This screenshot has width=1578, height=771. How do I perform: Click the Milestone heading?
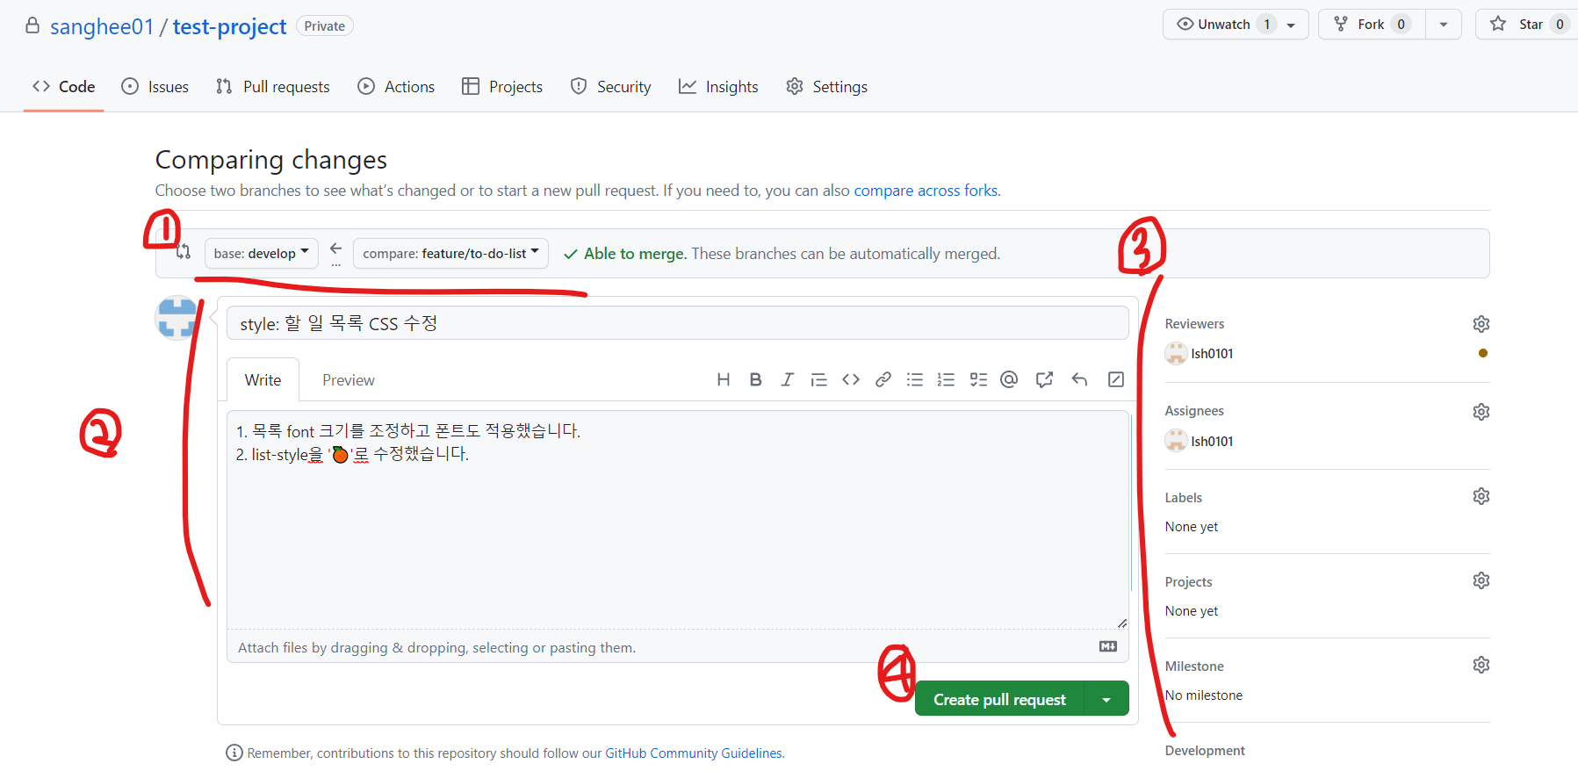click(1194, 667)
